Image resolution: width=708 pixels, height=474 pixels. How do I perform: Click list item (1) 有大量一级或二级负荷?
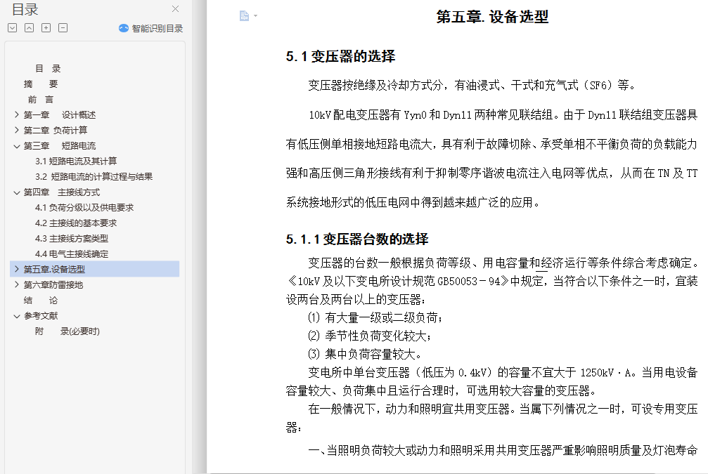pyautogui.click(x=375, y=318)
